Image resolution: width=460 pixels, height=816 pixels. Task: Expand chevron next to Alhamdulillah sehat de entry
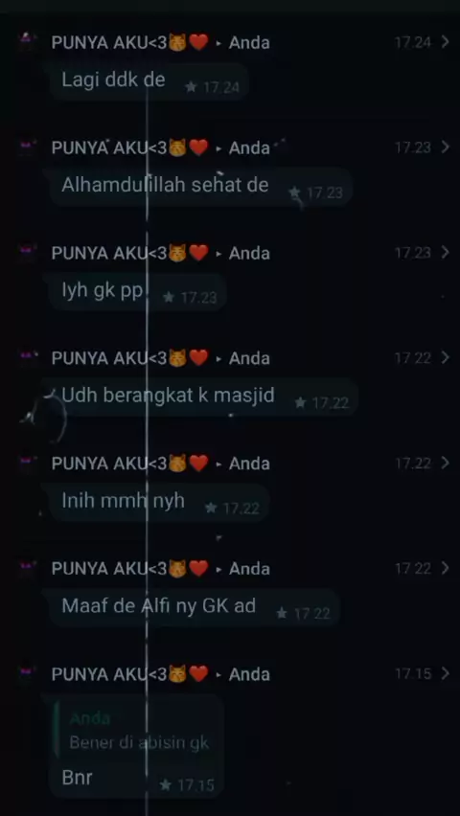tap(445, 147)
